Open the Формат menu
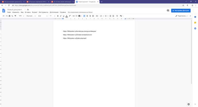Viewport: 198px width, 107px height. pyautogui.click(x=35, y=12)
